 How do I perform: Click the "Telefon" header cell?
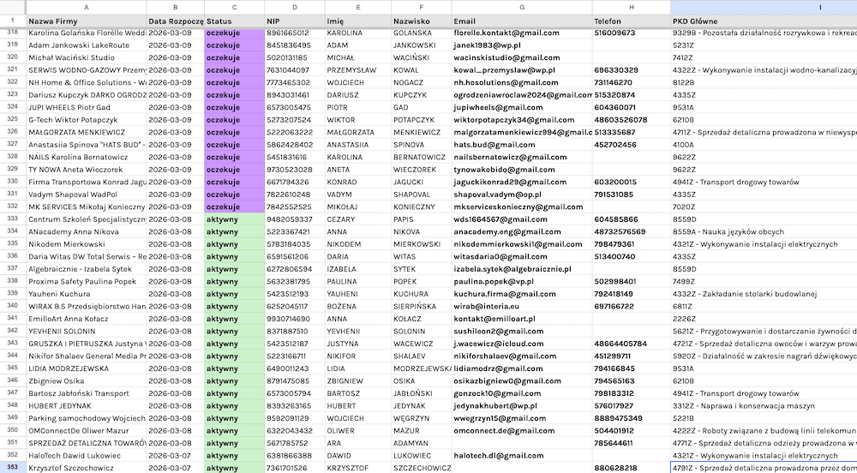pos(631,20)
